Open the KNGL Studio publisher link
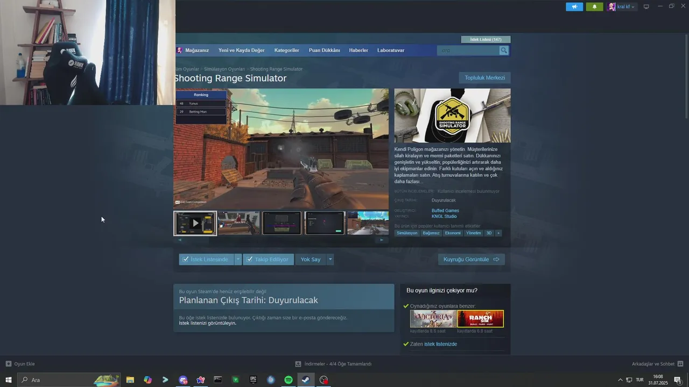This screenshot has width=689, height=387. coord(444,216)
